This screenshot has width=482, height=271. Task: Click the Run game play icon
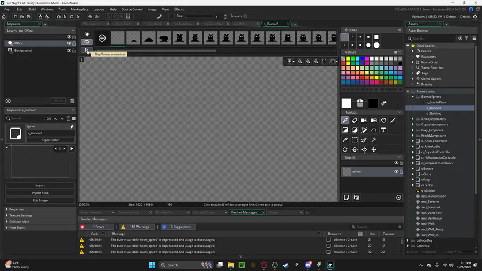pyautogui.click(x=65, y=17)
